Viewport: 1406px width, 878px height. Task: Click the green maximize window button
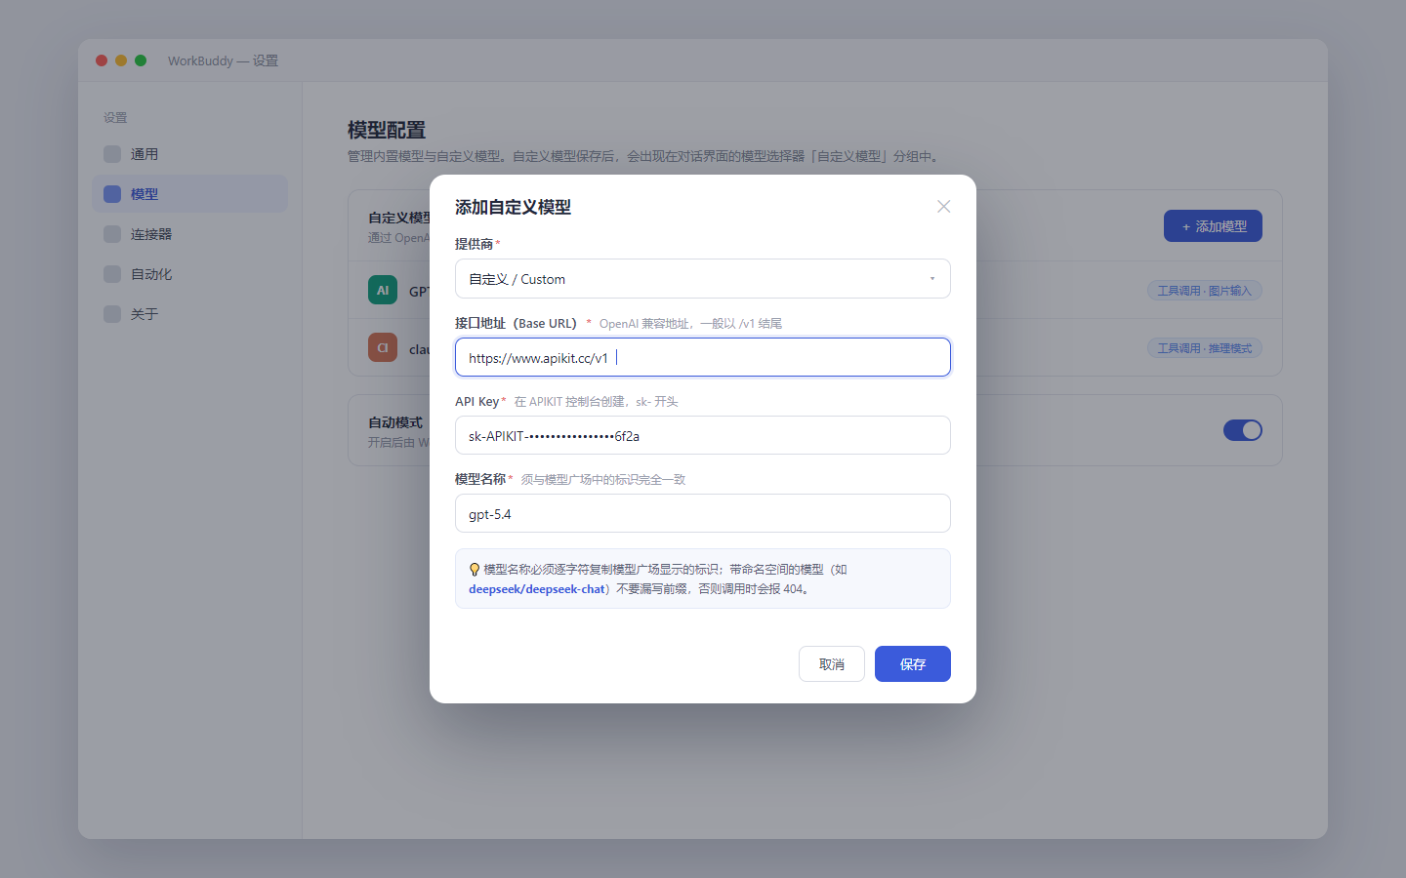coord(141,60)
